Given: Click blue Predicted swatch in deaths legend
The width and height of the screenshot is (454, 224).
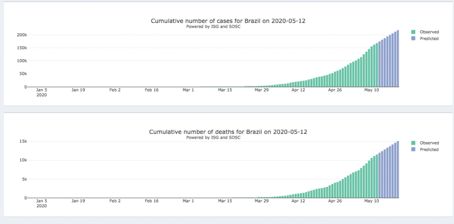Looking at the screenshot, I should (413, 150).
